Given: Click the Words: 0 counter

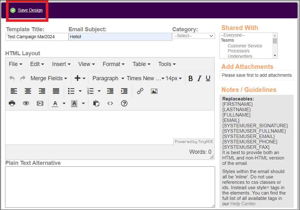Looking at the screenshot, I should (200, 152).
